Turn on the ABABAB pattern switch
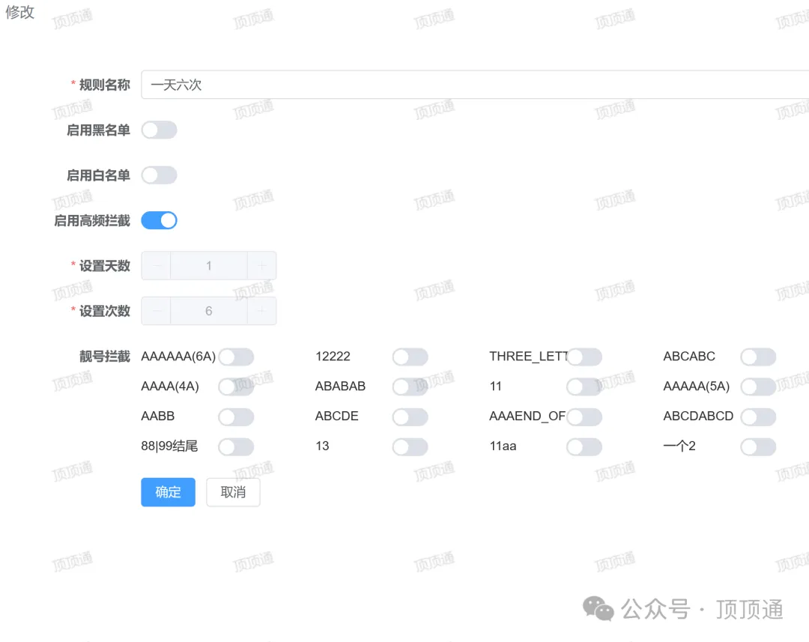The height and width of the screenshot is (642, 809). coord(410,387)
